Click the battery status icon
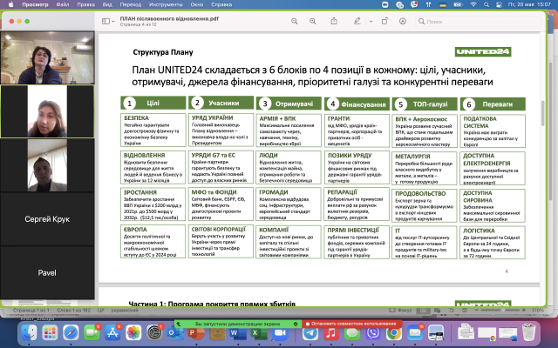 [458, 4]
